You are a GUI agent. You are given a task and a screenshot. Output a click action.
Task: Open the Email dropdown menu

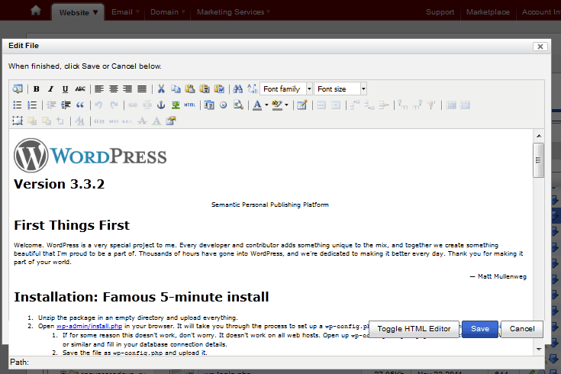pyautogui.click(x=125, y=12)
